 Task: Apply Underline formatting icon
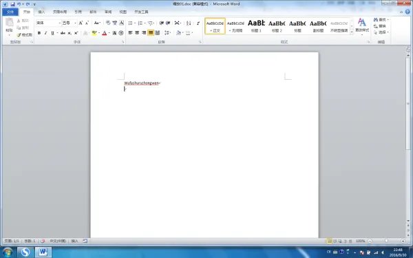[52, 33]
